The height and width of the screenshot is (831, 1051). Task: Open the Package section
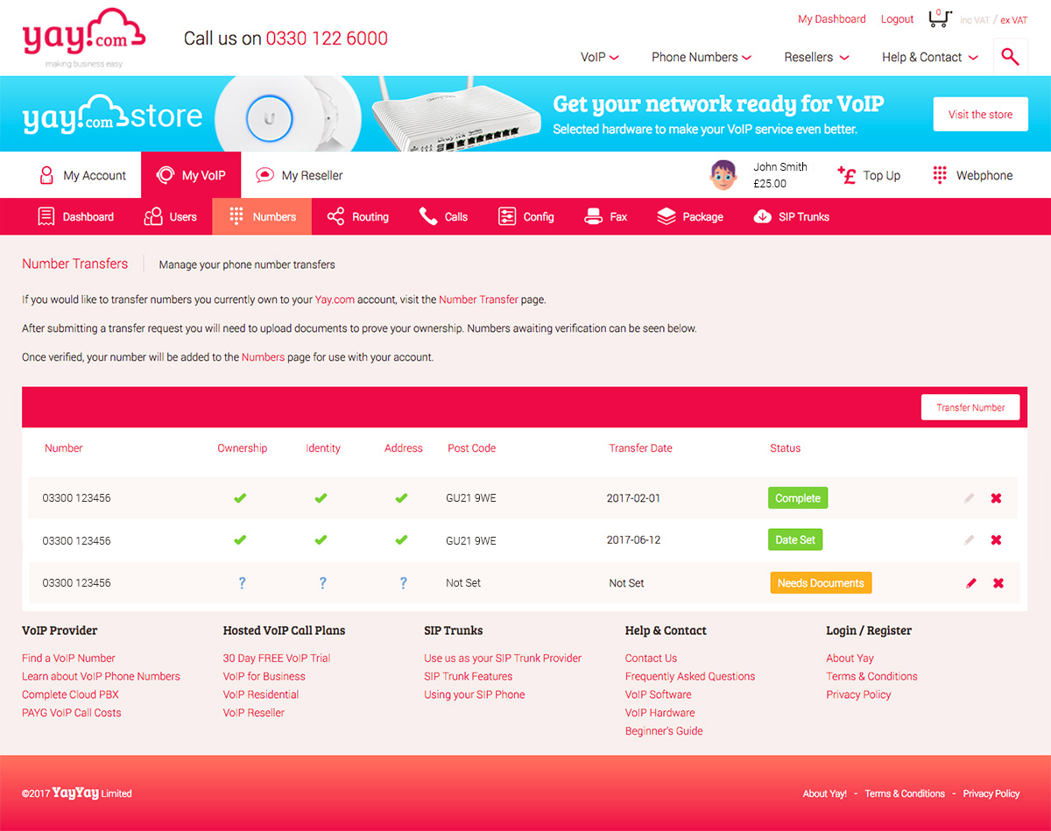click(690, 216)
